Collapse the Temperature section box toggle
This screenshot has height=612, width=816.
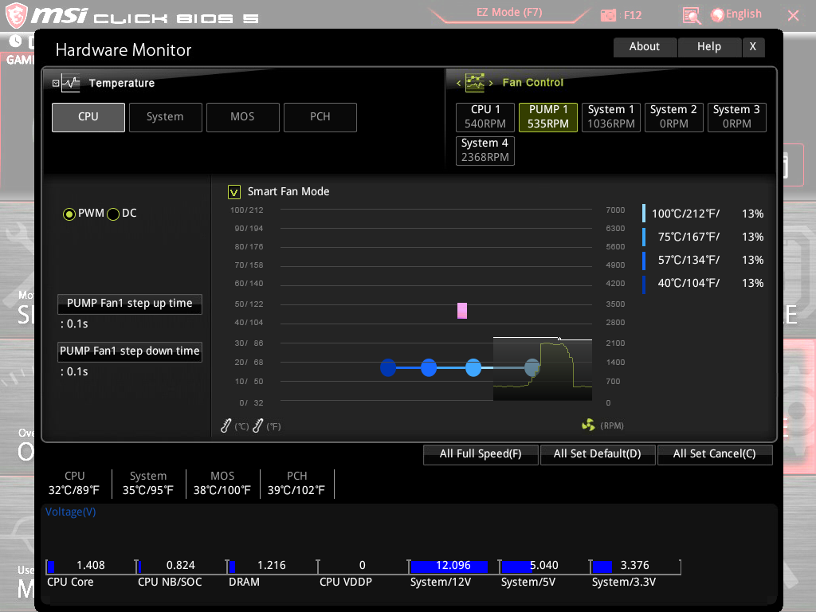click(56, 83)
